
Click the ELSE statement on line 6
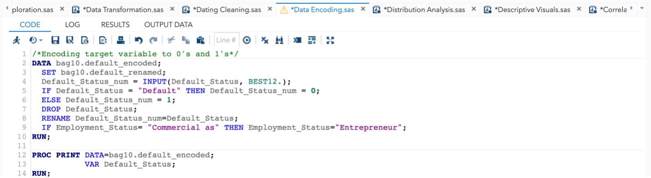coord(108,100)
